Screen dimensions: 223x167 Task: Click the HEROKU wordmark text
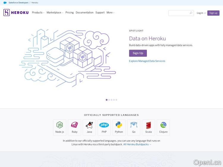[x=20, y=13]
